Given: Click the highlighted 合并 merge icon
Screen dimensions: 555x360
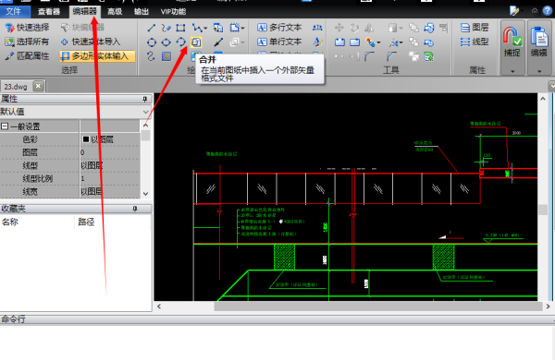Looking at the screenshot, I should [x=196, y=42].
